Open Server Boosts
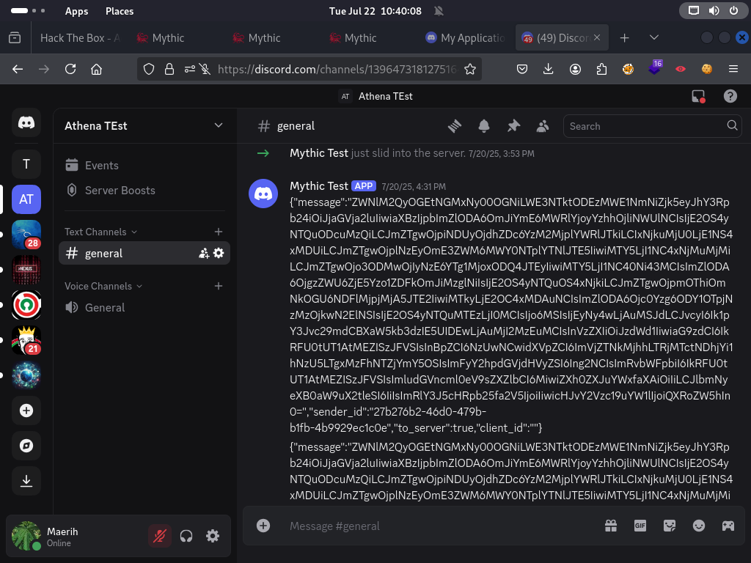 [x=120, y=190]
